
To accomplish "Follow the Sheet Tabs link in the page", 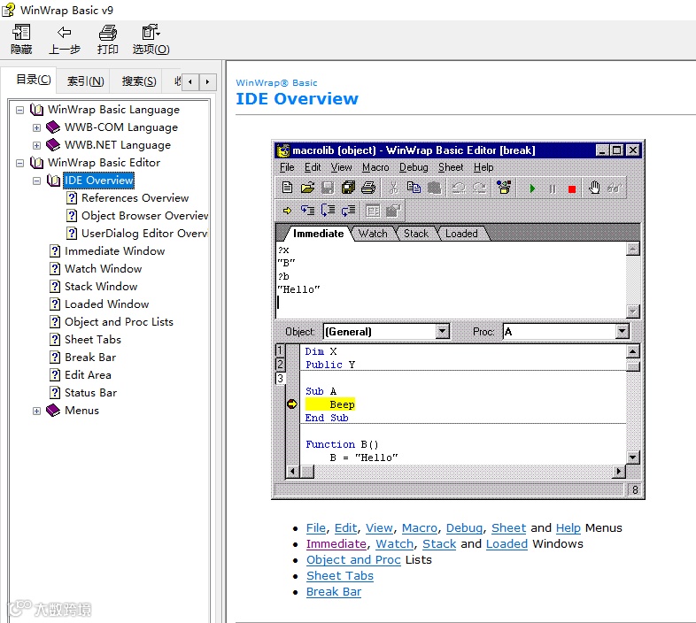I will pyautogui.click(x=339, y=576).
